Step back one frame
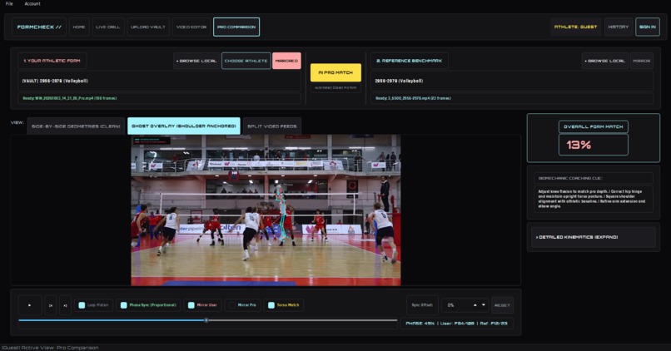The height and width of the screenshot is (351, 671). [x=51, y=305]
